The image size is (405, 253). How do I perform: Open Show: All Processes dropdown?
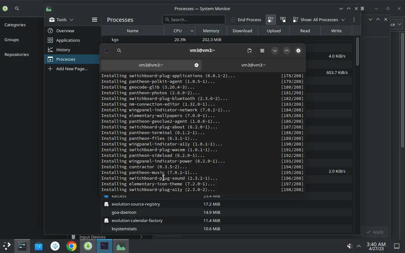pos(319,20)
